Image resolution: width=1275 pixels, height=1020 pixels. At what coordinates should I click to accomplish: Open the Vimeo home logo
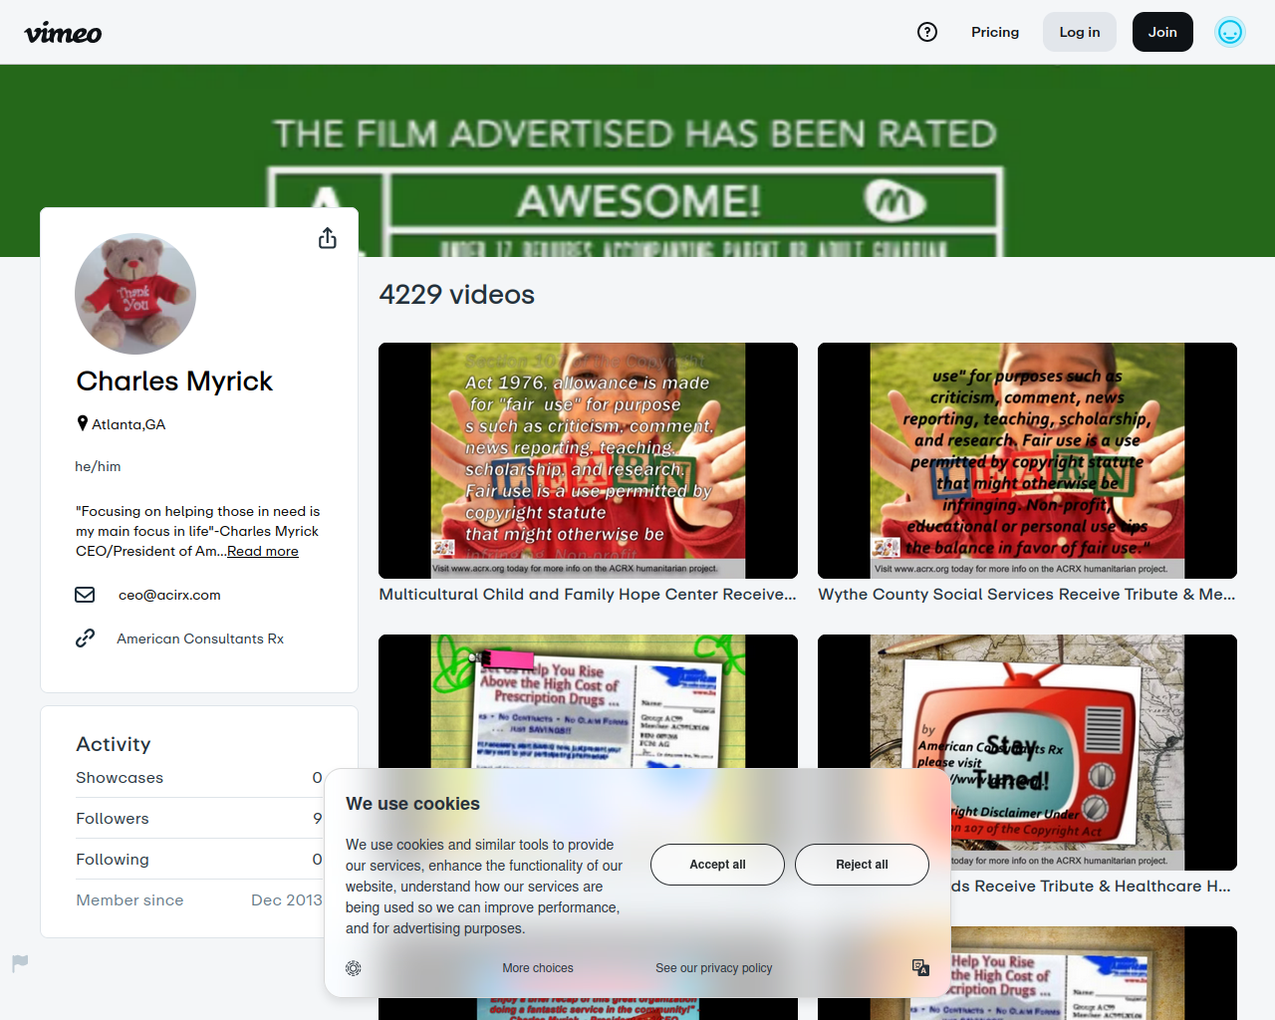pos(63,33)
